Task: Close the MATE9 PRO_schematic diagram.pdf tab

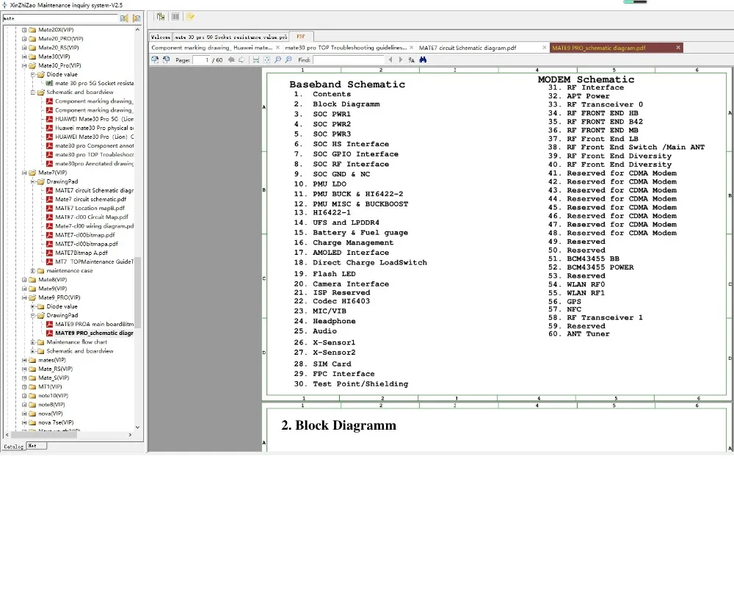Action: tap(677, 48)
